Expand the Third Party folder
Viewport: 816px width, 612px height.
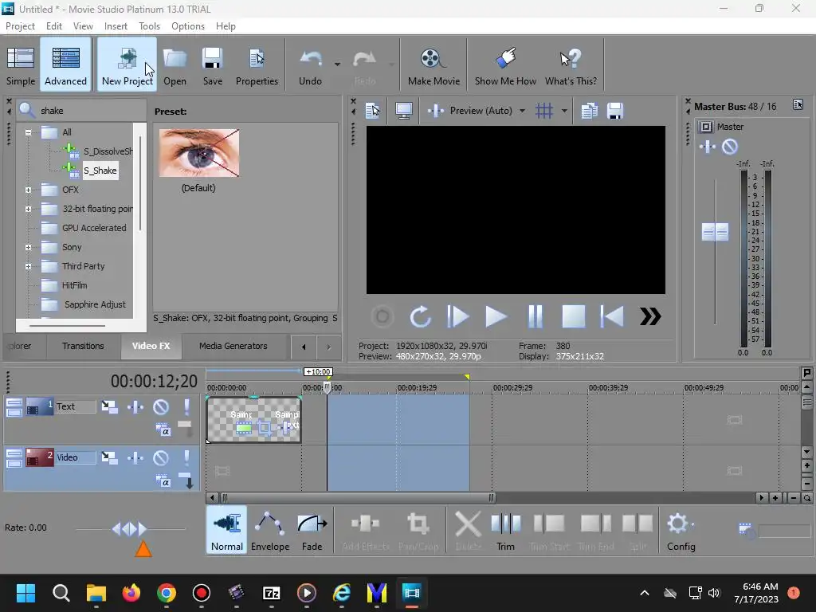pyautogui.click(x=28, y=266)
